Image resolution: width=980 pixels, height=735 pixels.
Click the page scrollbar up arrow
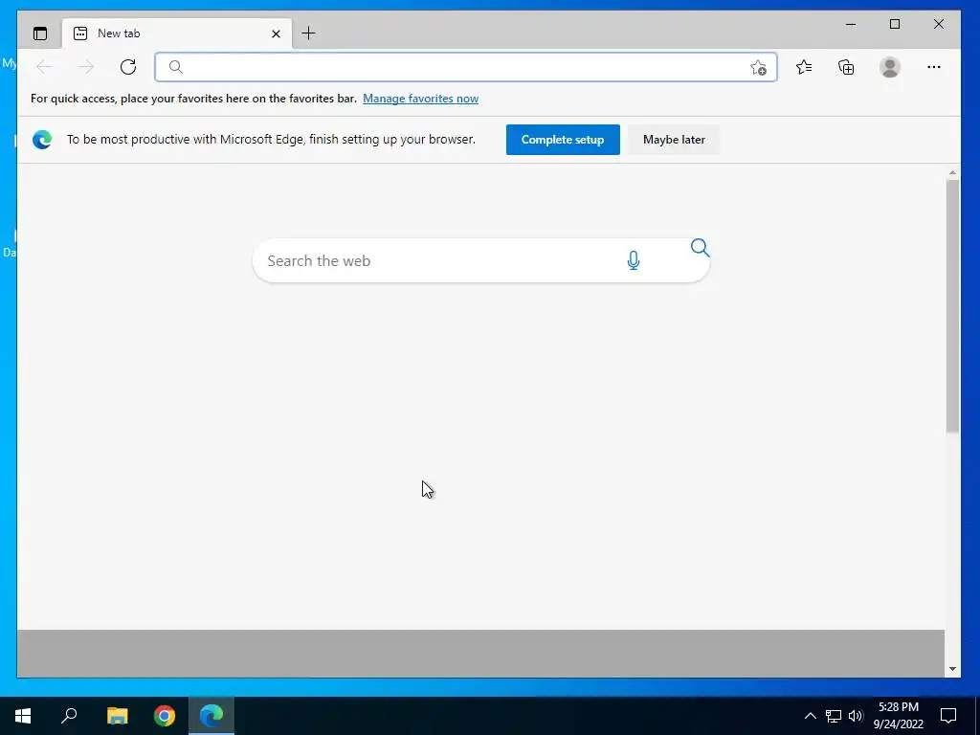click(x=952, y=172)
